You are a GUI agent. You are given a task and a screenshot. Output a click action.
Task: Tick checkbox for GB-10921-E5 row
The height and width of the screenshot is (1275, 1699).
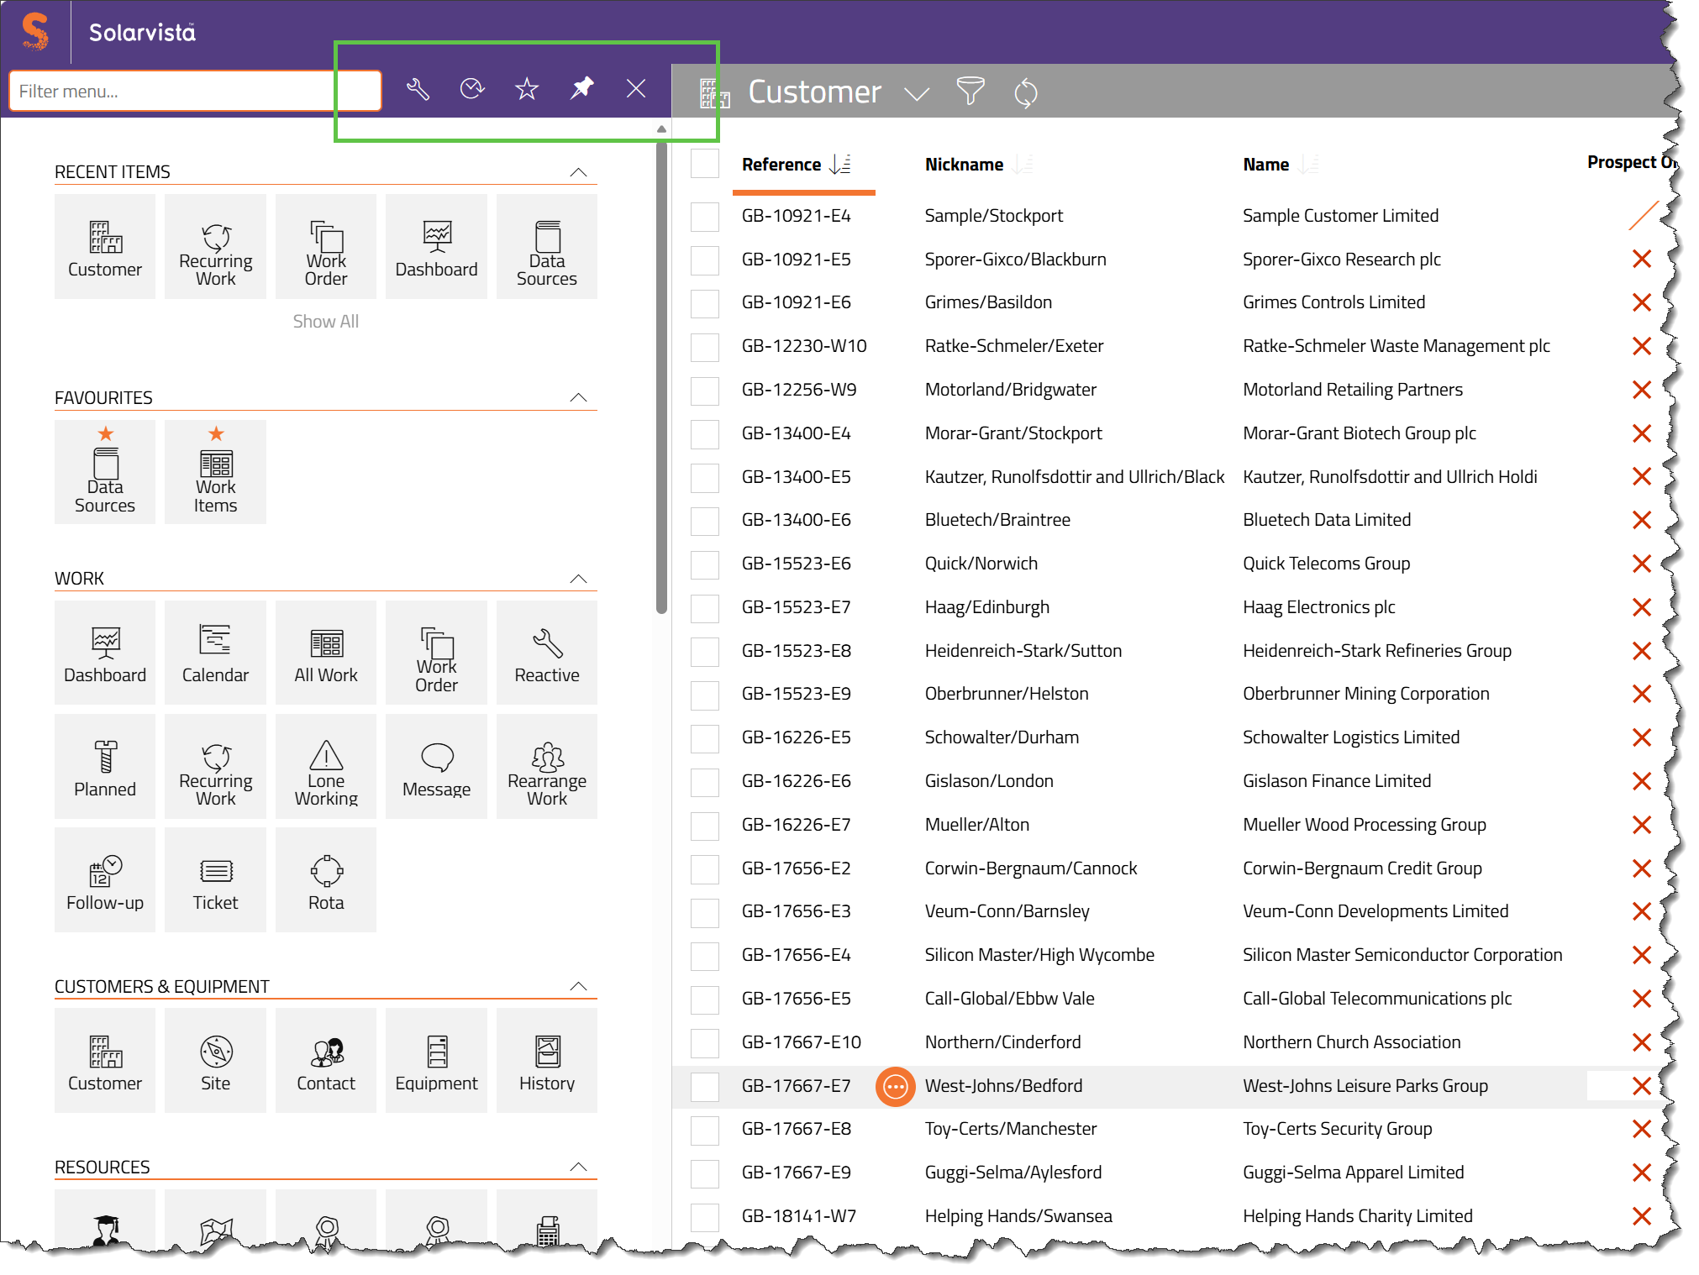pos(705,260)
